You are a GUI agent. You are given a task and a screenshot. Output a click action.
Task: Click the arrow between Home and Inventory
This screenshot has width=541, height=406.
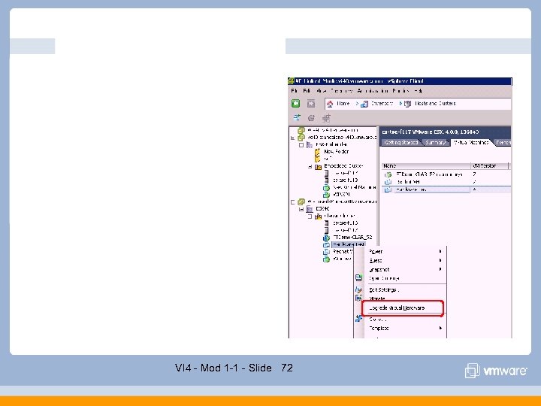click(x=357, y=103)
